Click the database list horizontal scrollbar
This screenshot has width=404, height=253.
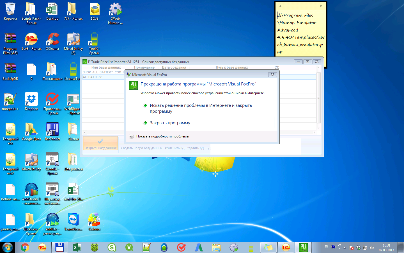(199, 132)
